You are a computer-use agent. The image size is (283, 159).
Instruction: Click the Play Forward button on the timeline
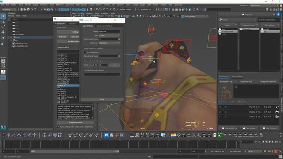click(x=270, y=142)
